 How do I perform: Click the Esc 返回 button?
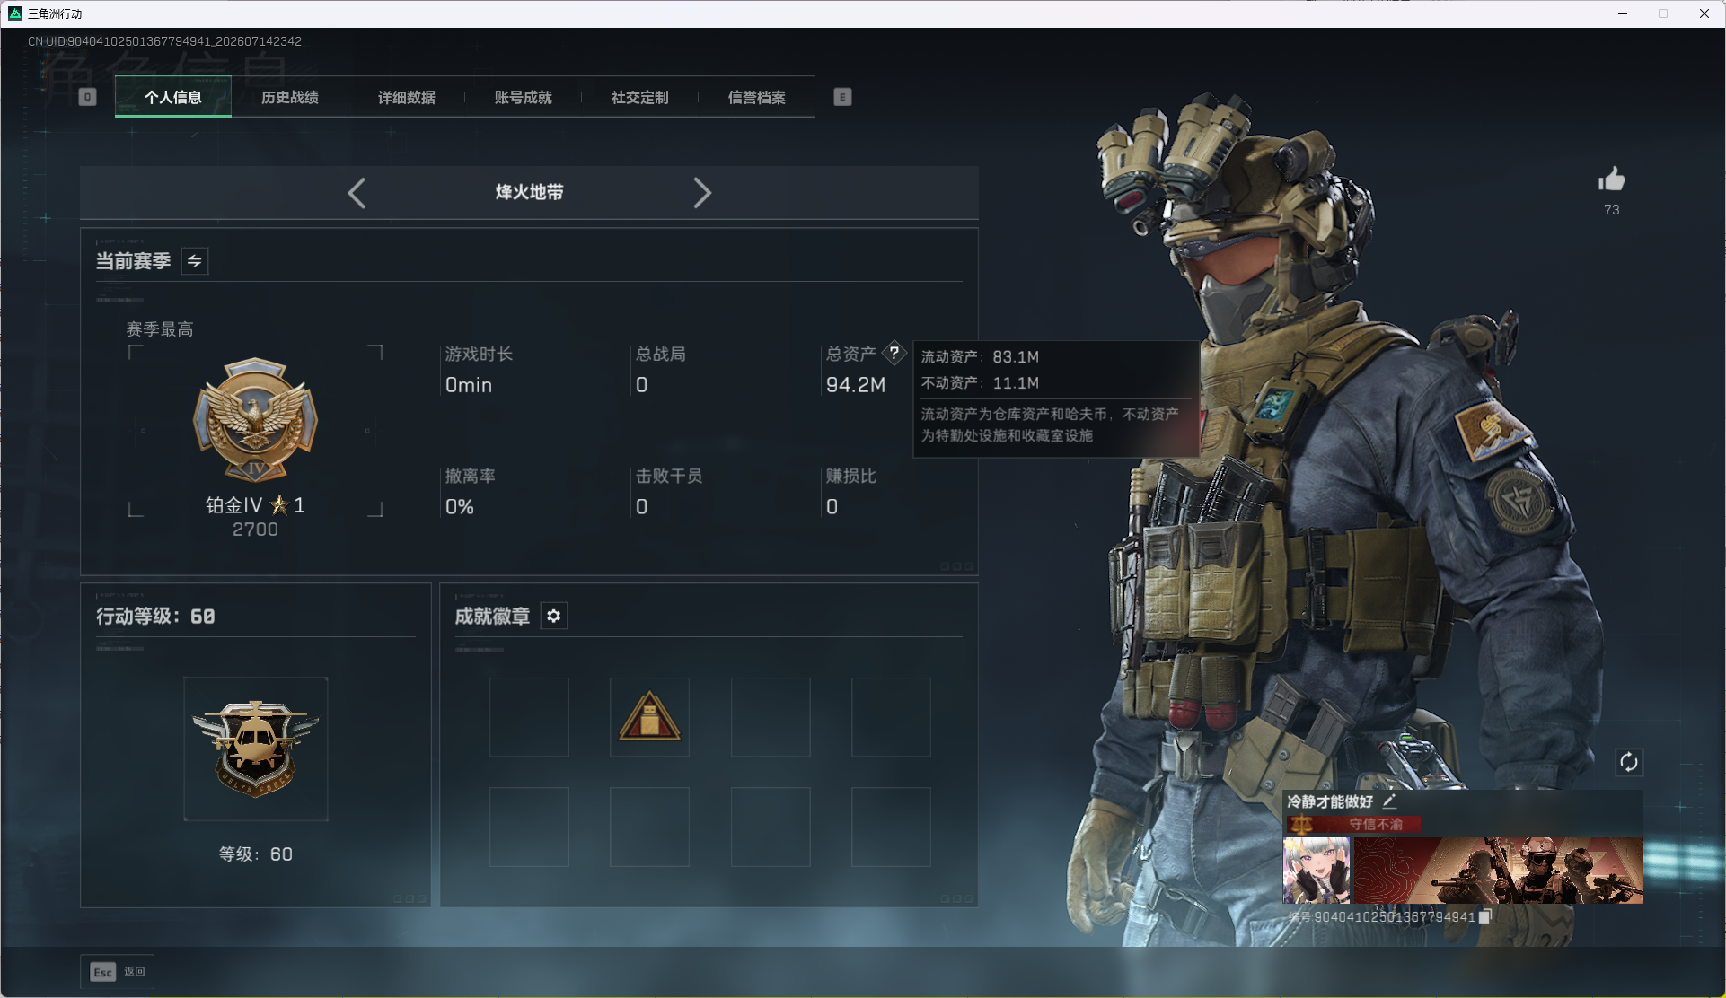tap(118, 971)
